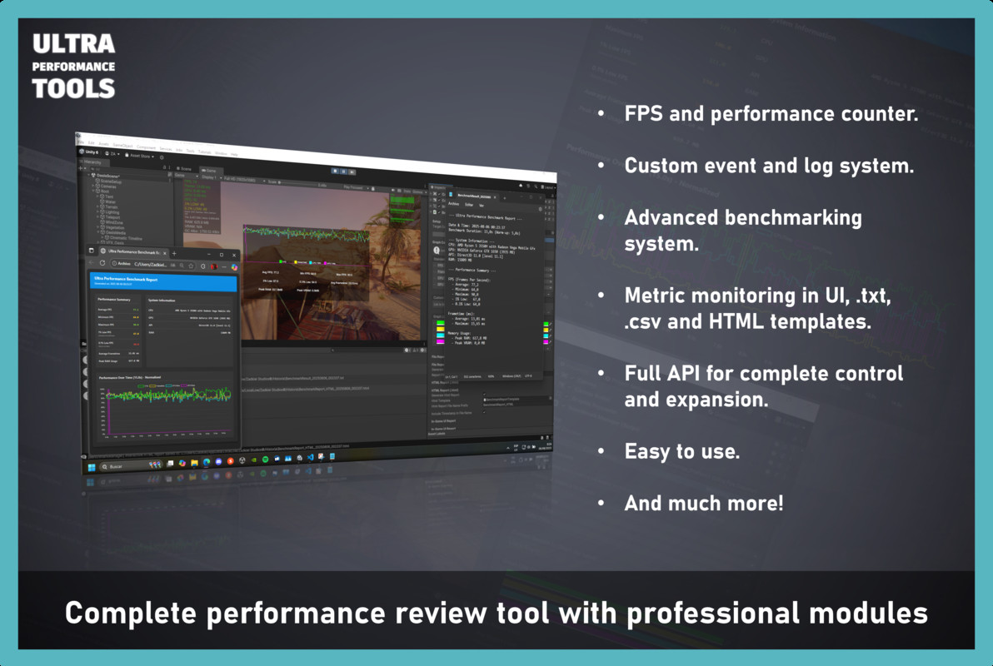Viewport: 993px width, 666px height.
Task: Open the ZA account dropdown
Action: point(112,154)
